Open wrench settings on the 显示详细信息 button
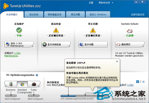The image size is (149, 103). [x=69, y=46]
